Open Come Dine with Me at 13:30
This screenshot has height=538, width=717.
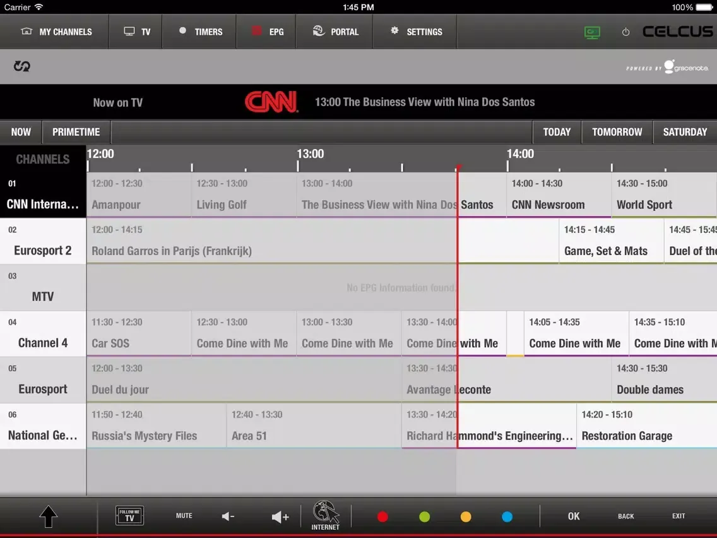[454, 333]
